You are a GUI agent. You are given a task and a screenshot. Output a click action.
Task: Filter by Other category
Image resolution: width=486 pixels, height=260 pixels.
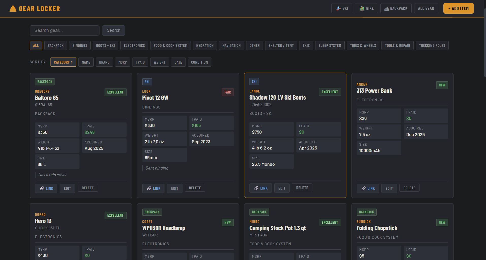tap(255, 45)
